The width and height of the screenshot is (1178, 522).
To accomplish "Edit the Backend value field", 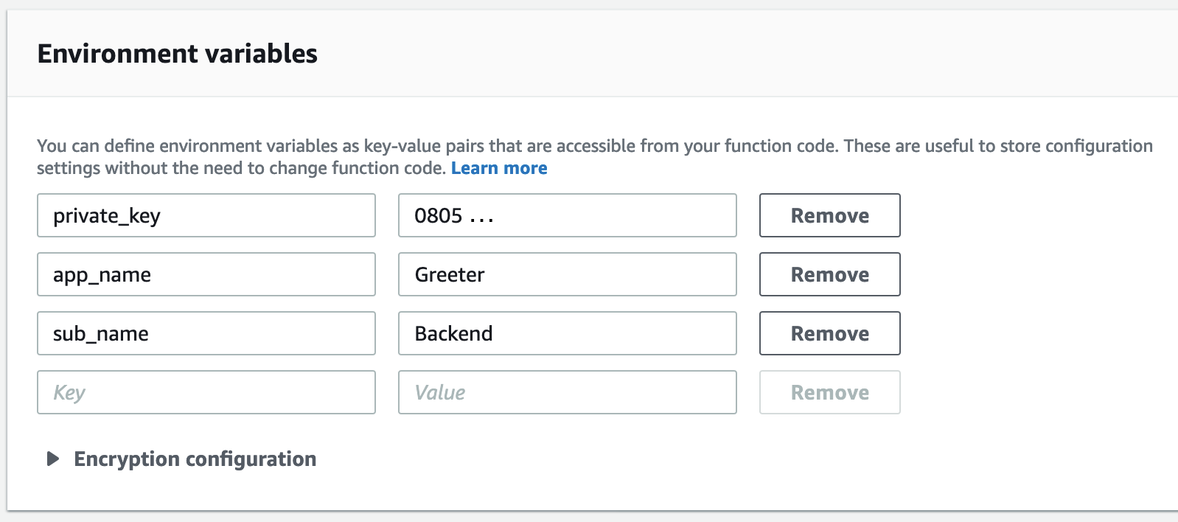I will coord(568,333).
